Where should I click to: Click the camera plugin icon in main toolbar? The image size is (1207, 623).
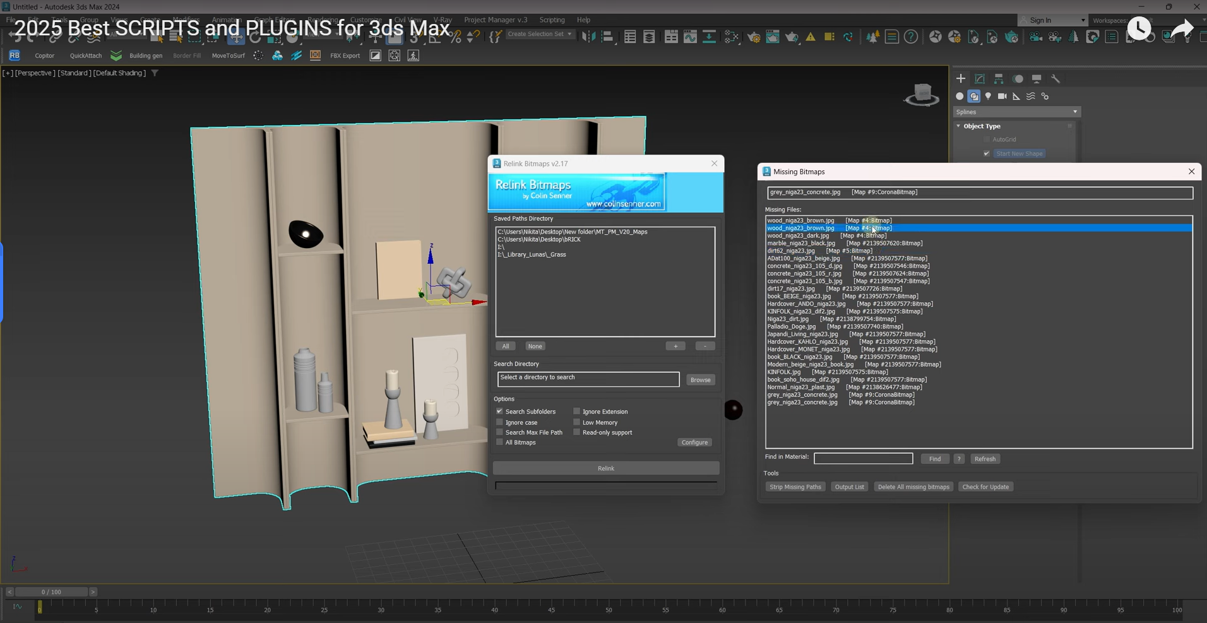1035,37
